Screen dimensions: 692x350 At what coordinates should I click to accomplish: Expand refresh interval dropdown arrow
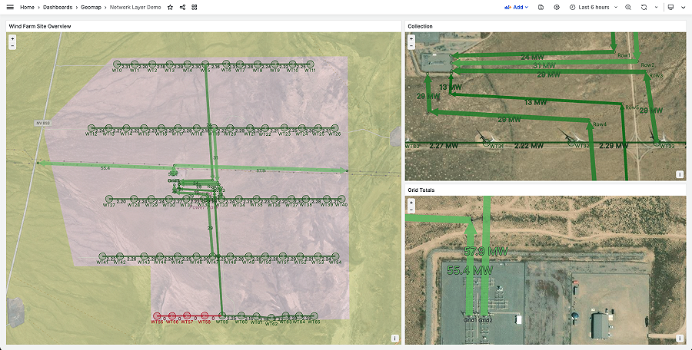click(657, 8)
